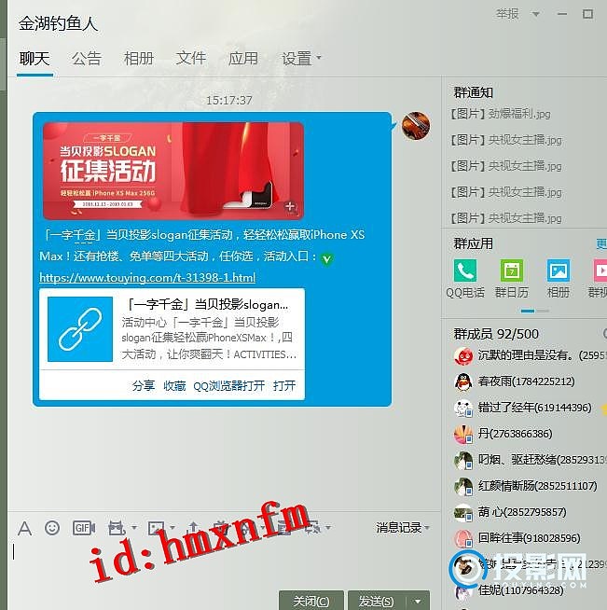
Task: Click 打开 on the link card
Action: [x=284, y=386]
